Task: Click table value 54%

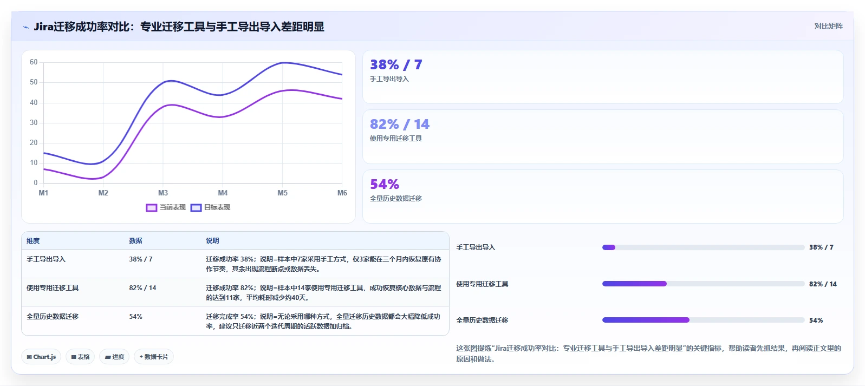Action: (x=135, y=317)
